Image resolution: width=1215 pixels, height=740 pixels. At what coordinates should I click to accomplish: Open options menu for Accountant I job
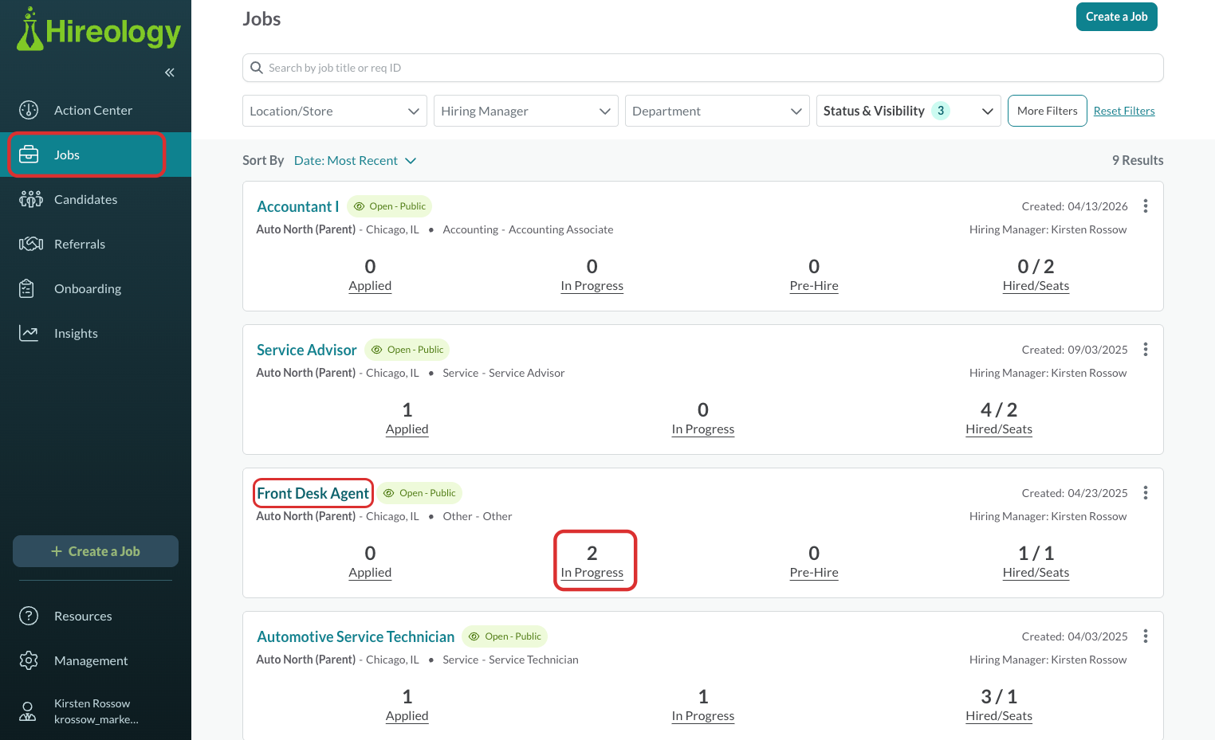1146,206
